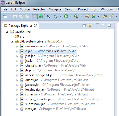Image resolution: width=119 pixels, height=116 pixels.
Task: Click the green build-all bars icon
Action: coord(41,16)
